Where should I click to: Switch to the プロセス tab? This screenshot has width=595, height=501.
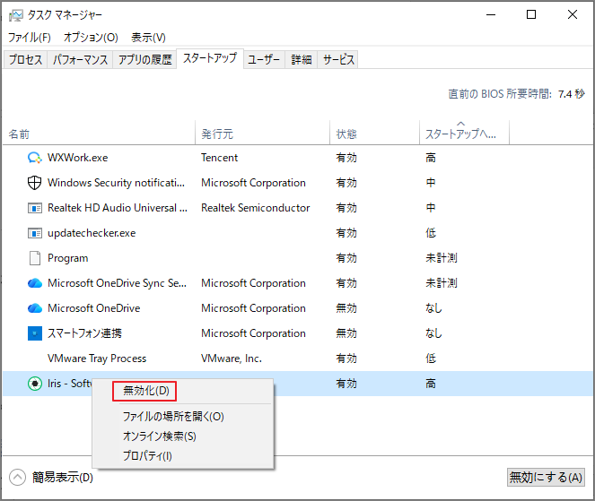[25, 59]
